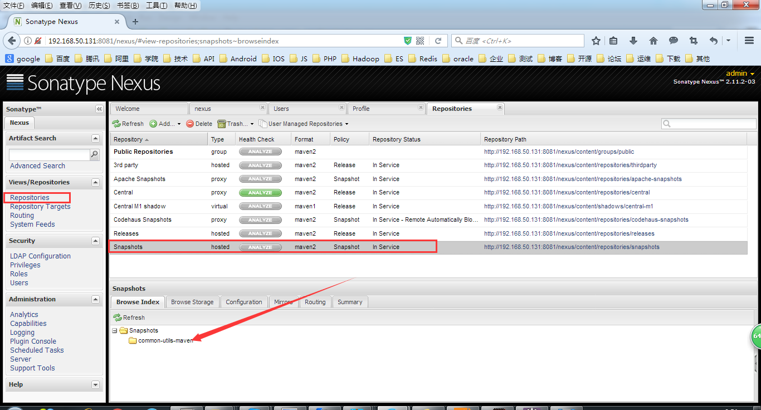761x410 pixels.
Task: Click the Advanced Search link
Action: click(37, 166)
